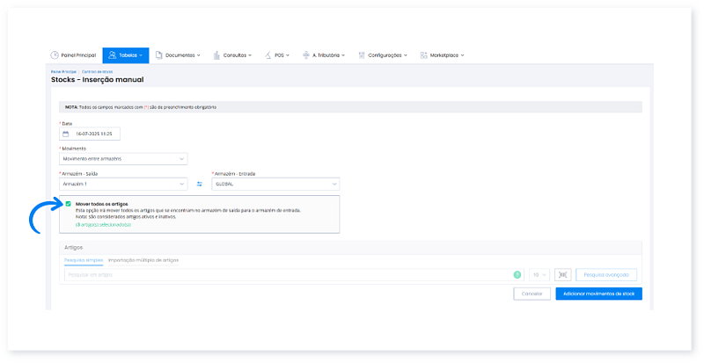Click the Consultas chart icon
Image resolution: width=704 pixels, height=363 pixels.
216,55
